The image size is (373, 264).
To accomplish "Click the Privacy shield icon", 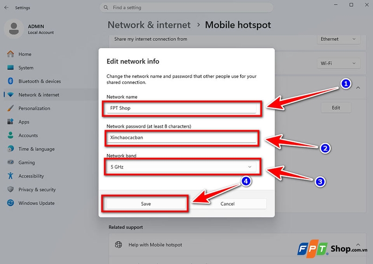I will pos(10,189).
